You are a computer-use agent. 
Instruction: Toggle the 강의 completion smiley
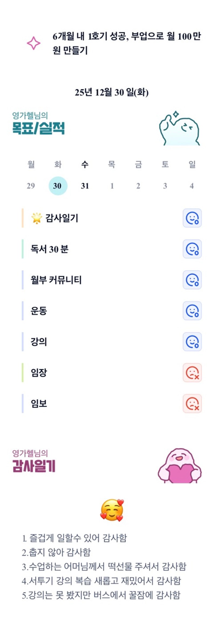click(192, 342)
